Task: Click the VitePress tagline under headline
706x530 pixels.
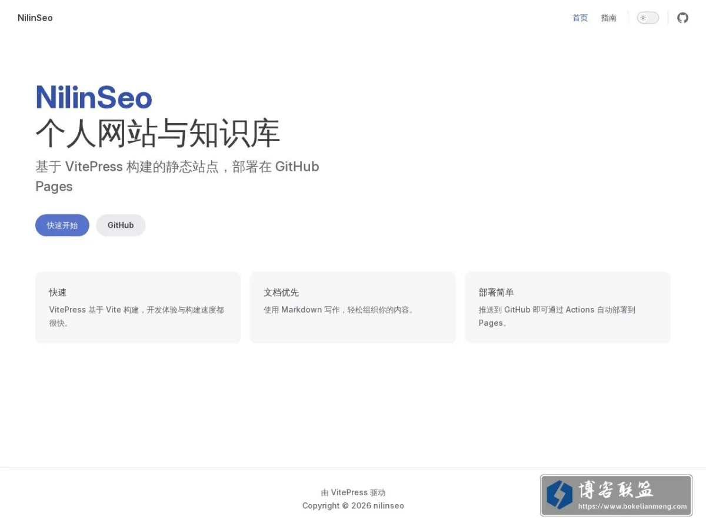Action: point(177,176)
